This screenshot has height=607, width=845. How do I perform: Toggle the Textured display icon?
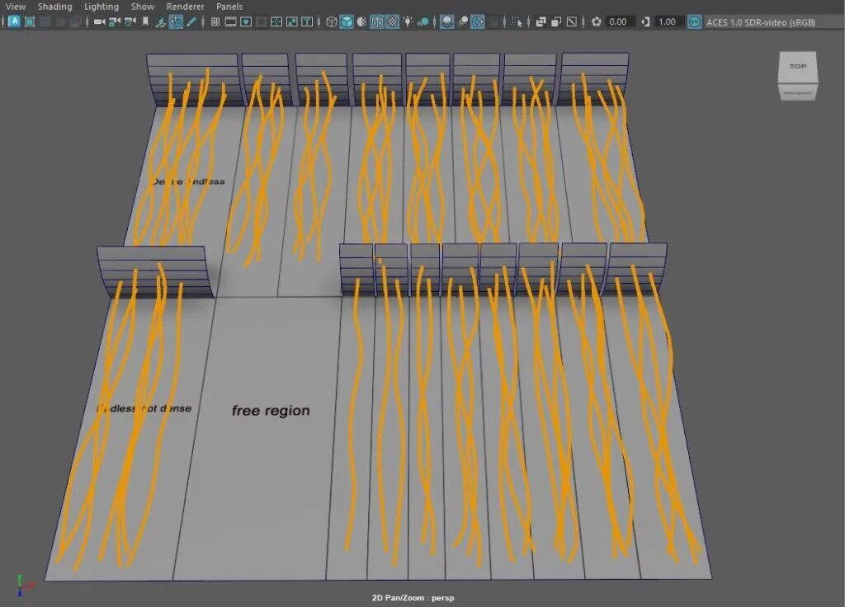click(x=392, y=21)
